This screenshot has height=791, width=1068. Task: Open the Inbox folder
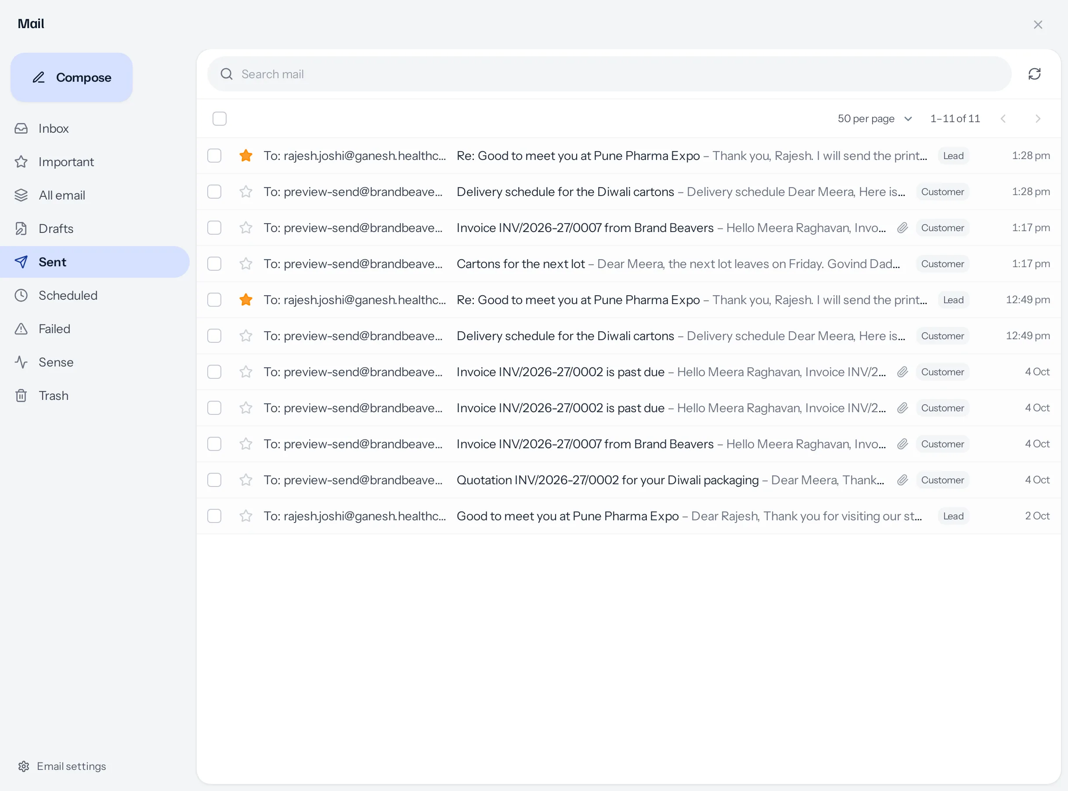click(95, 128)
